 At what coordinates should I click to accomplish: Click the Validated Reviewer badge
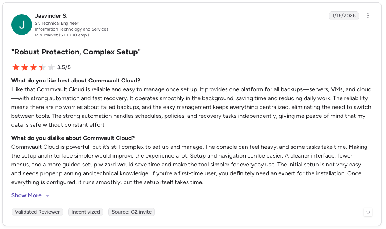pos(37,212)
